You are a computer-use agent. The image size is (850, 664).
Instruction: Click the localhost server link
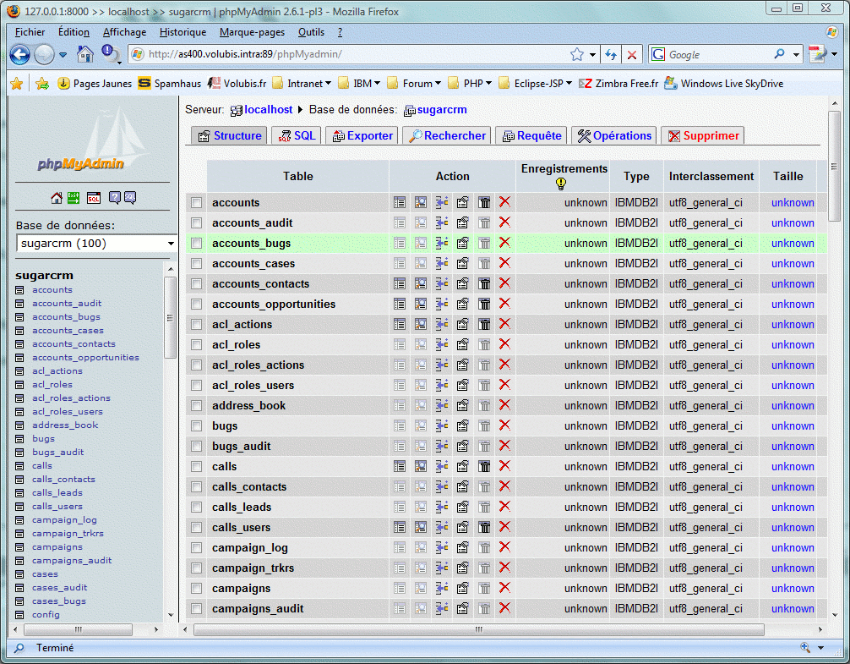pos(269,110)
